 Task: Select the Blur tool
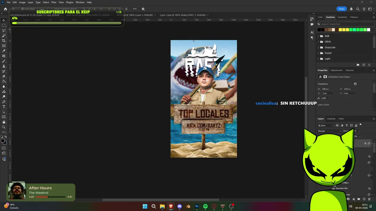click(4, 86)
